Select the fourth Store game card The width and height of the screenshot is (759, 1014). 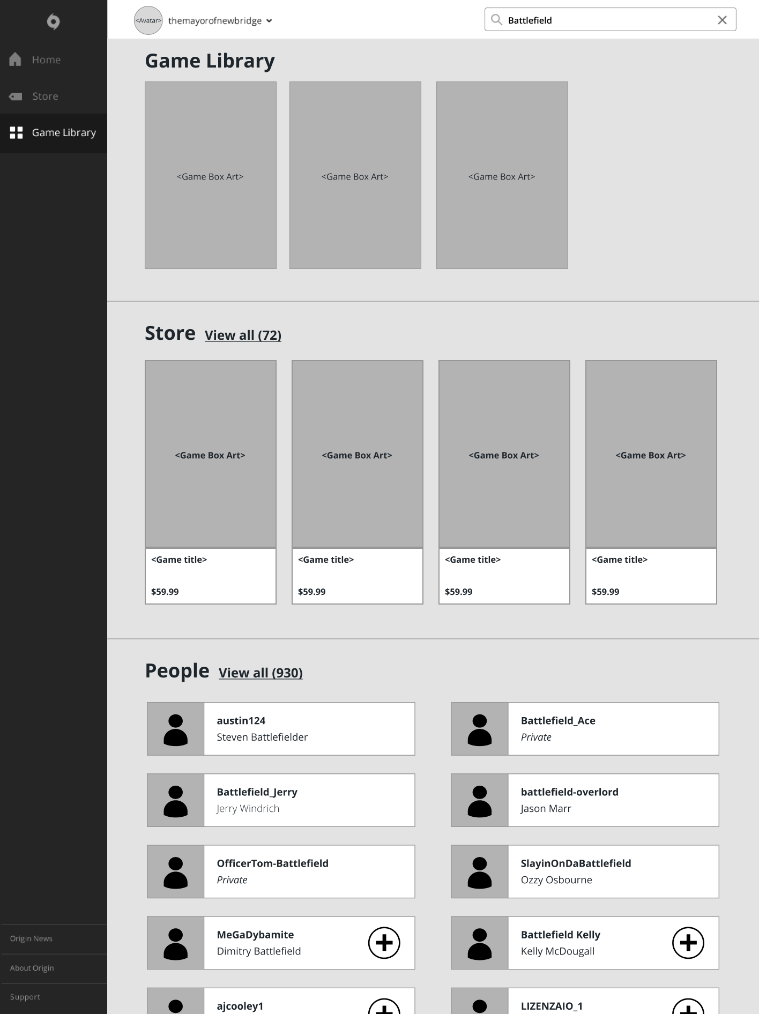651,482
